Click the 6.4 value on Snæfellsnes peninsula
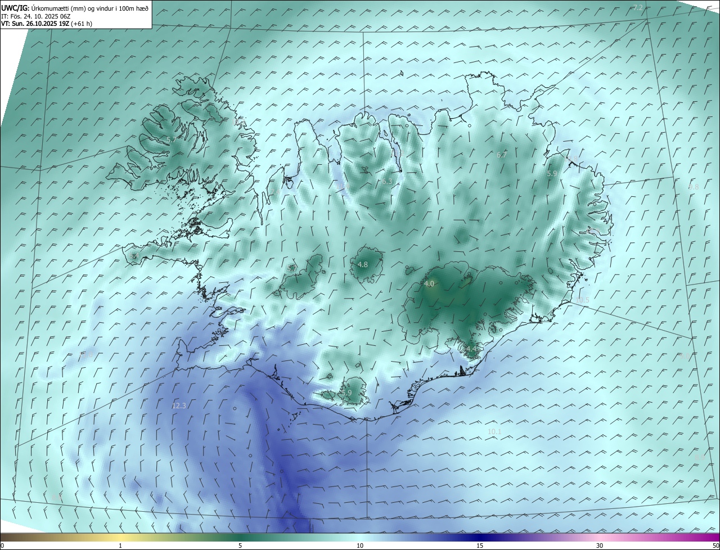 pos(133,256)
